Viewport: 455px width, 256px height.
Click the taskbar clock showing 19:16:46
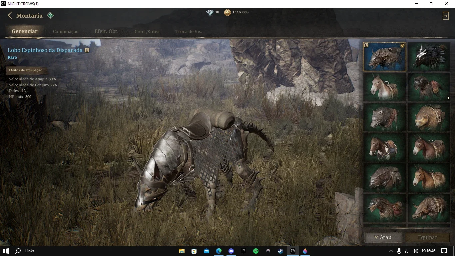[428, 251]
